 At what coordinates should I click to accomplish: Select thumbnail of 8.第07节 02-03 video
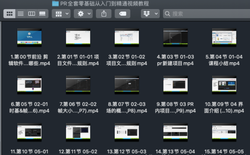pyautogui.click(x=127, y=85)
